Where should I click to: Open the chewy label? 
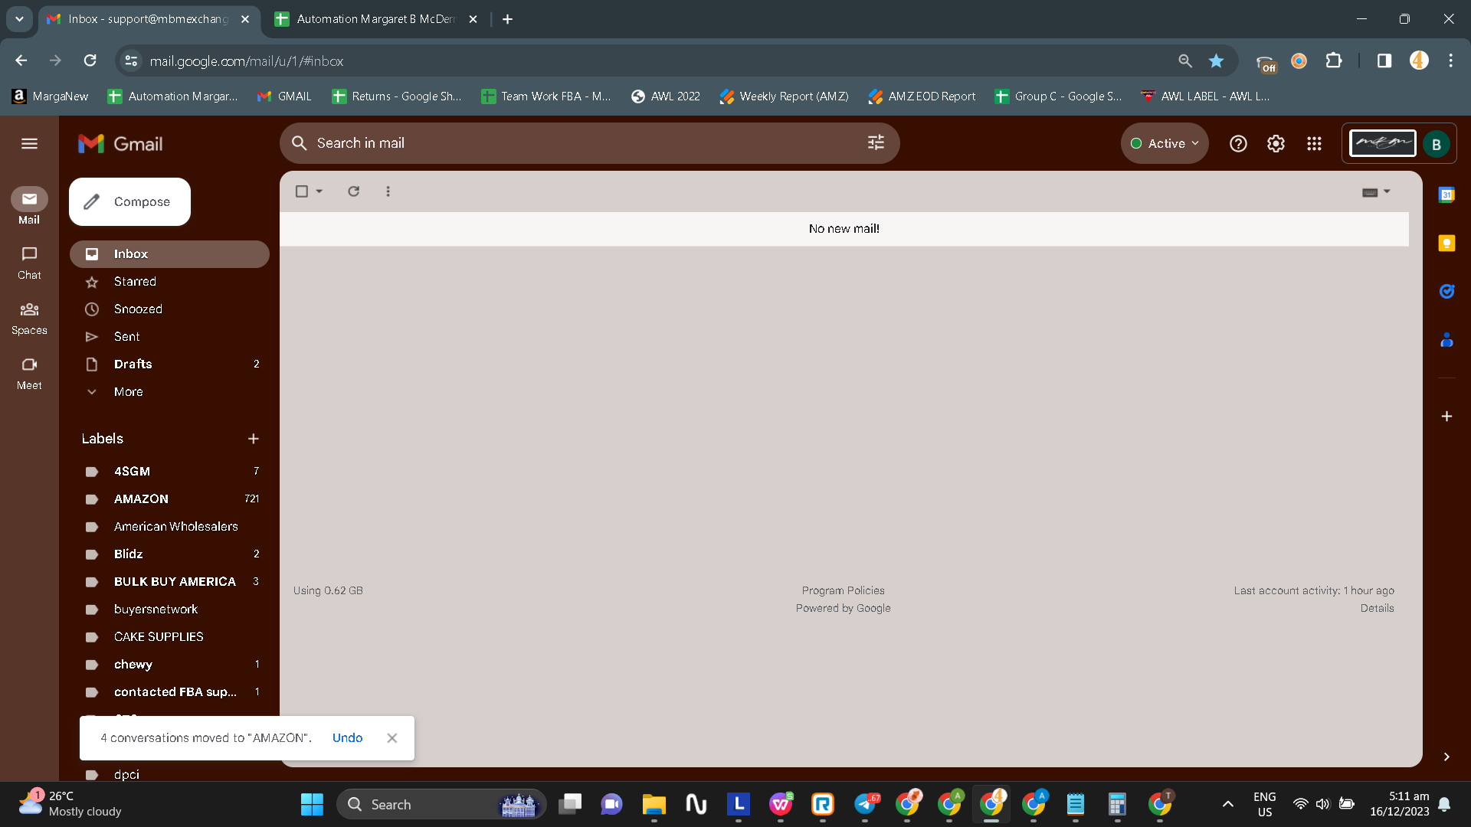[x=169, y=665]
